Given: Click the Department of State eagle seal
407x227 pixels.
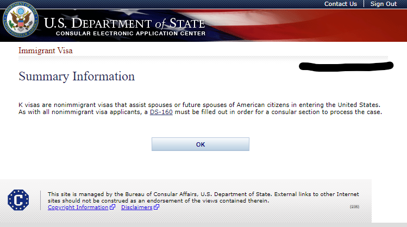Looking at the screenshot, I should click(21, 20).
